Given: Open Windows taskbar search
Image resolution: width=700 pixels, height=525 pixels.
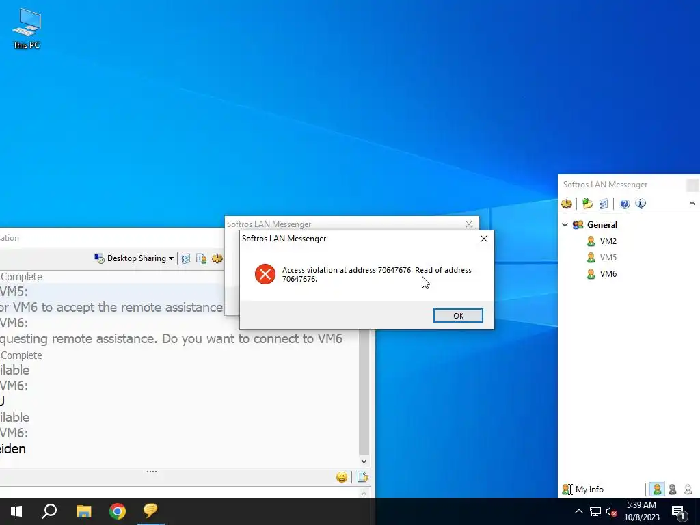Looking at the screenshot, I should 49,511.
